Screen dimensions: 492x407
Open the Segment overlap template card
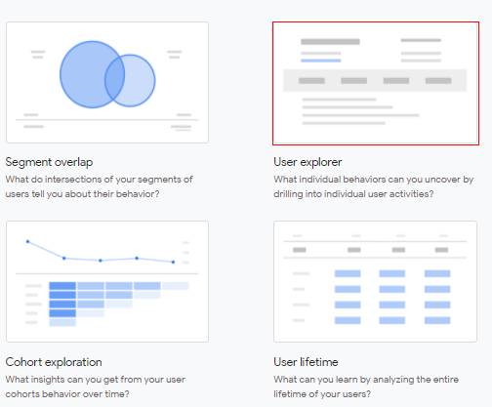click(x=107, y=82)
